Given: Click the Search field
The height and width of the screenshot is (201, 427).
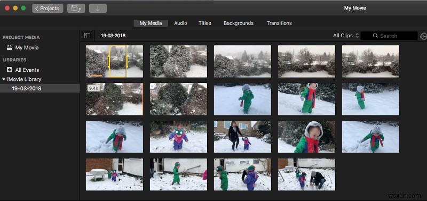Looking at the screenshot, I should [389, 36].
